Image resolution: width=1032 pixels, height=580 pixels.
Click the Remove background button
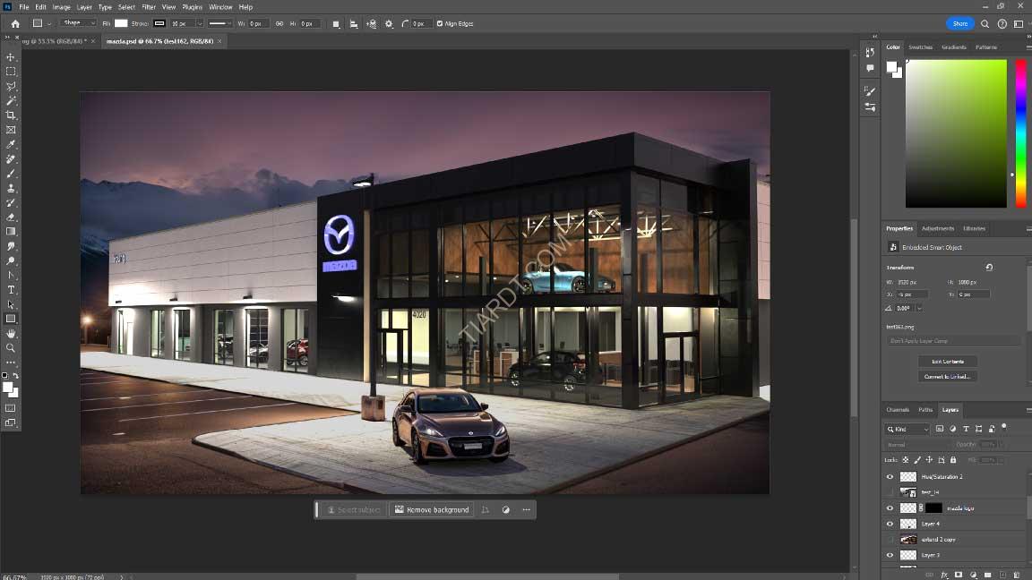tap(432, 509)
